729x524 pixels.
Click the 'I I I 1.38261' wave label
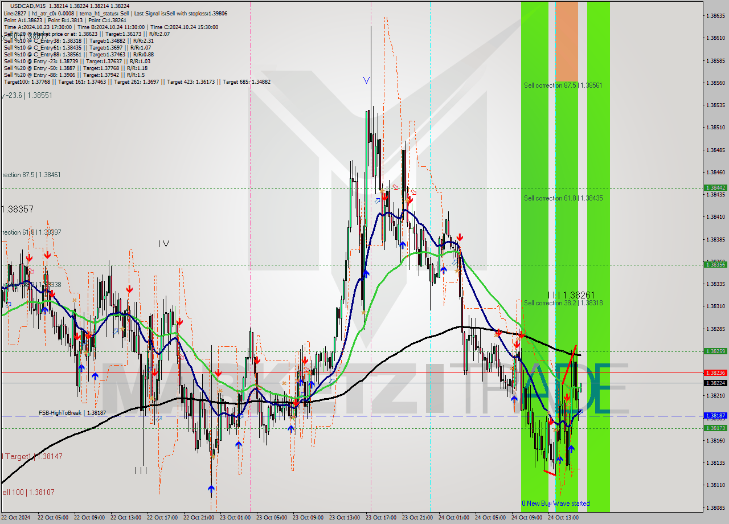[571, 295]
